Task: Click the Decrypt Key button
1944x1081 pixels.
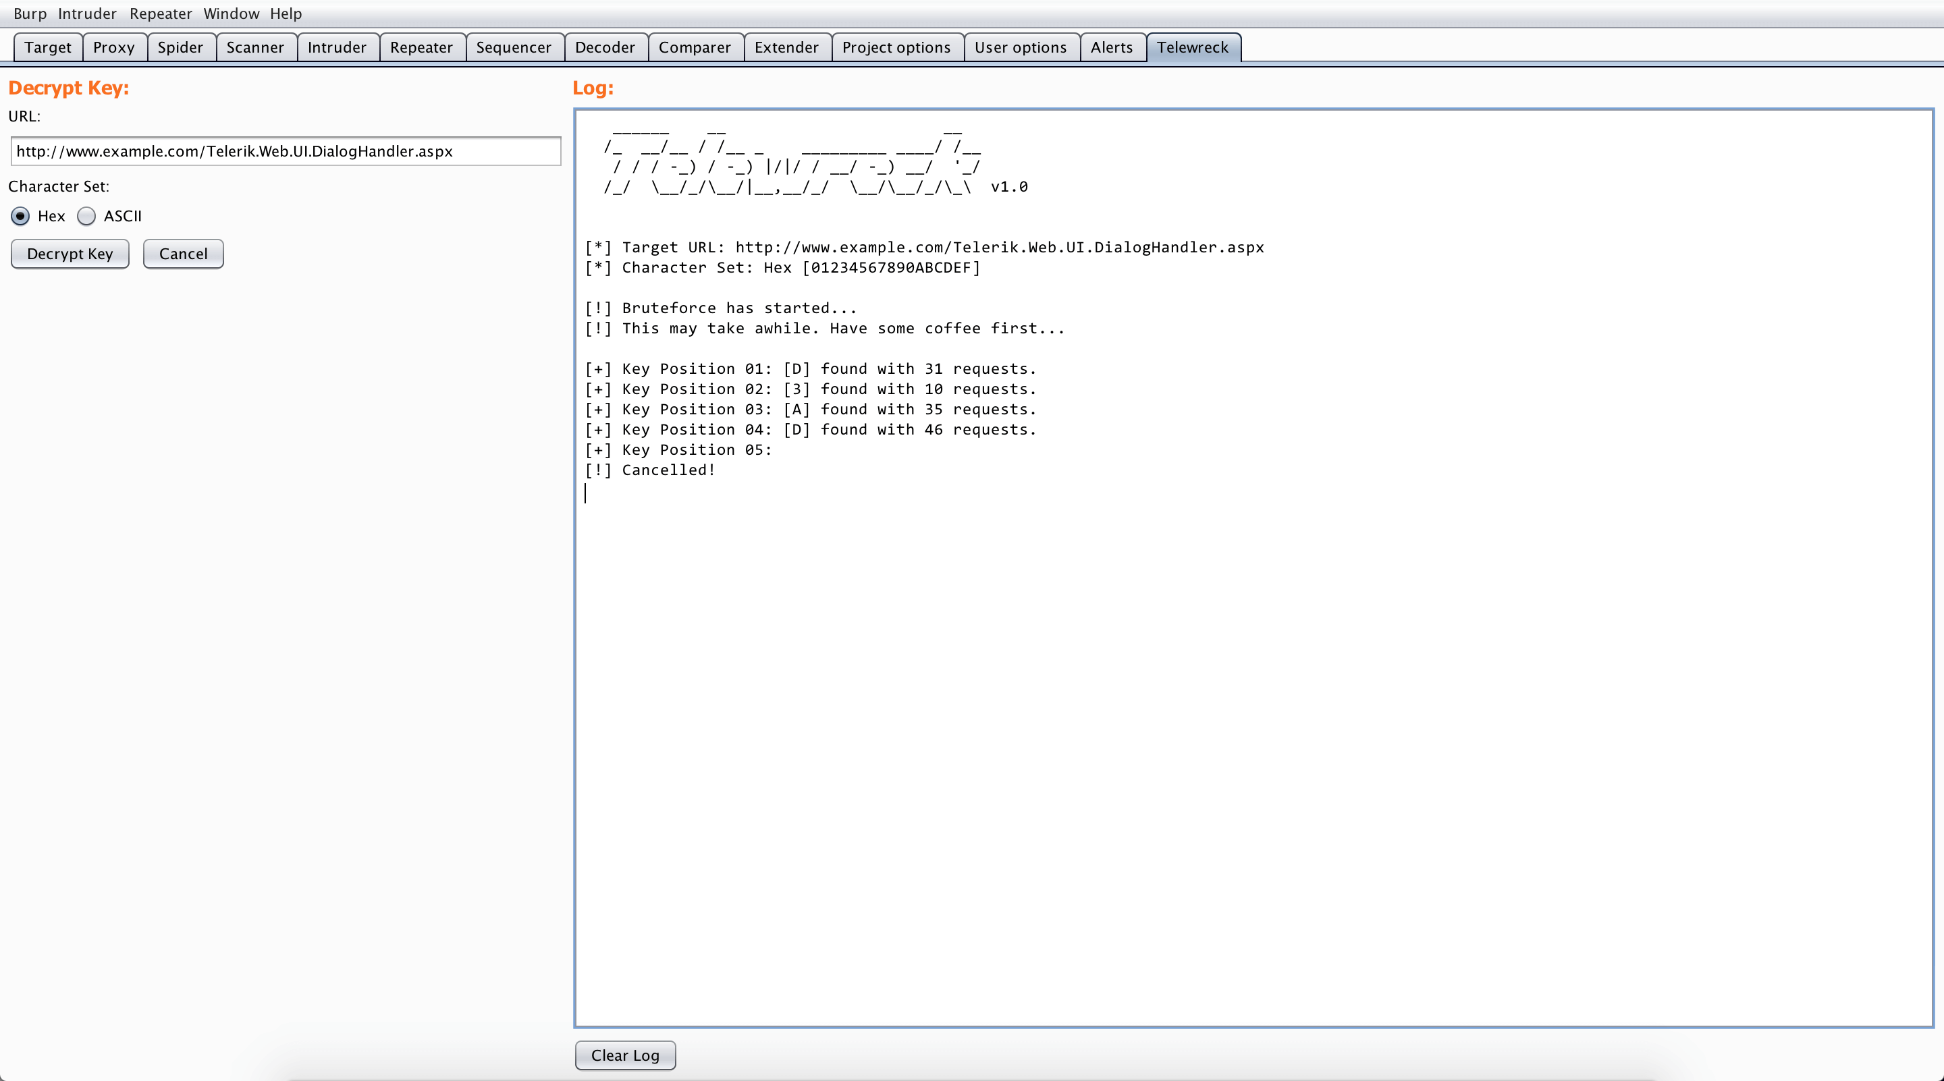Action: click(70, 254)
